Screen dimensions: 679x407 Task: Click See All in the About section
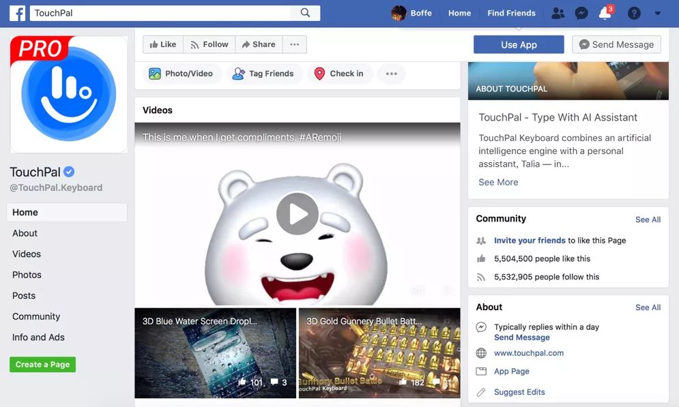click(648, 307)
